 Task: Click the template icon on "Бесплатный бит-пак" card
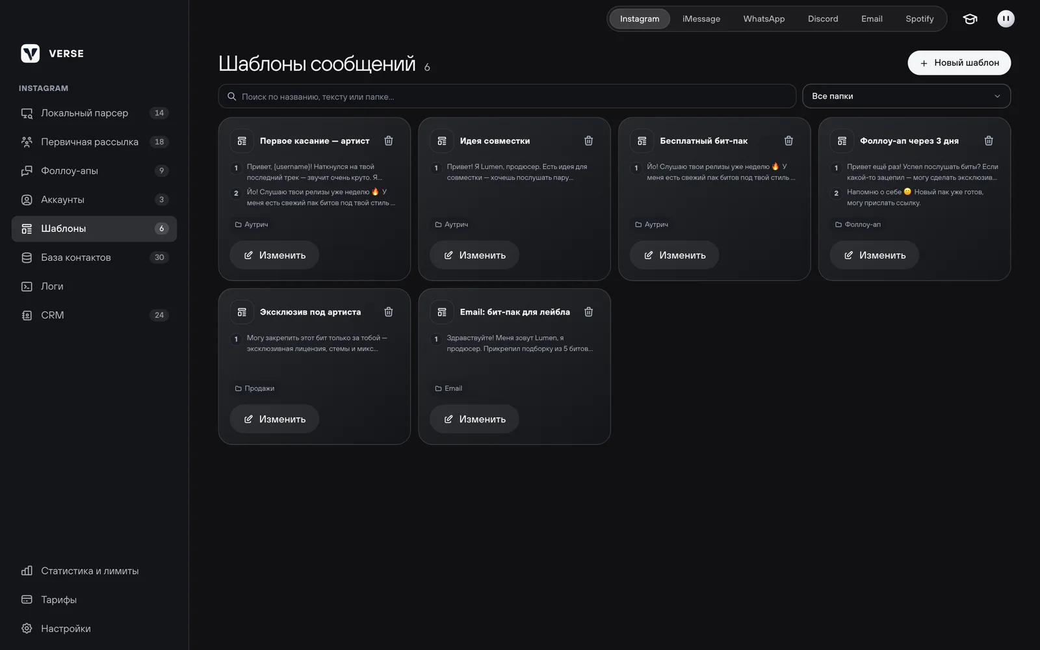[642, 141]
